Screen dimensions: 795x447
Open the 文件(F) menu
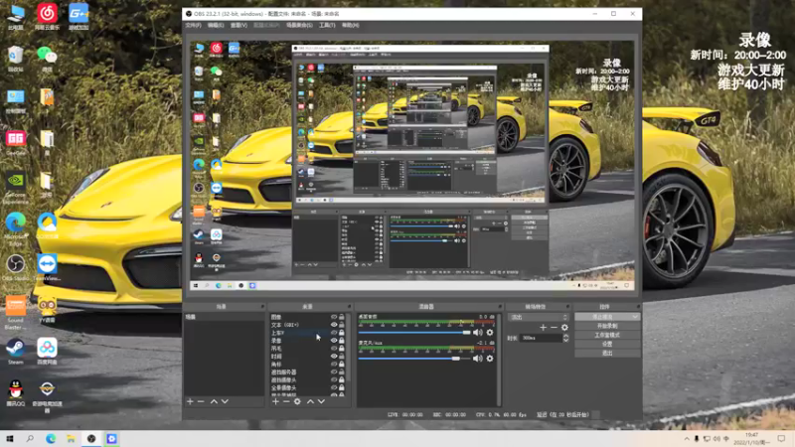(194, 25)
